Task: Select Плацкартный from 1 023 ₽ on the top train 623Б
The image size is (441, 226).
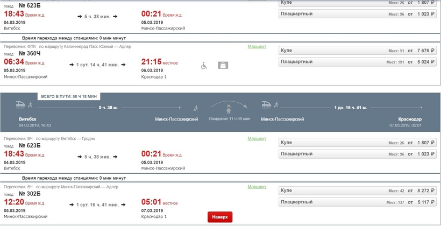Action: (358, 14)
